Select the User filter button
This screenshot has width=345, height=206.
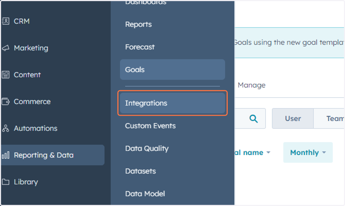293,118
